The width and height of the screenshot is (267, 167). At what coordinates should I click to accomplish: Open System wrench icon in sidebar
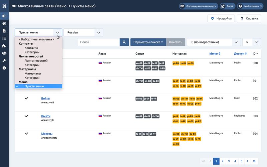click(x=4, y=60)
